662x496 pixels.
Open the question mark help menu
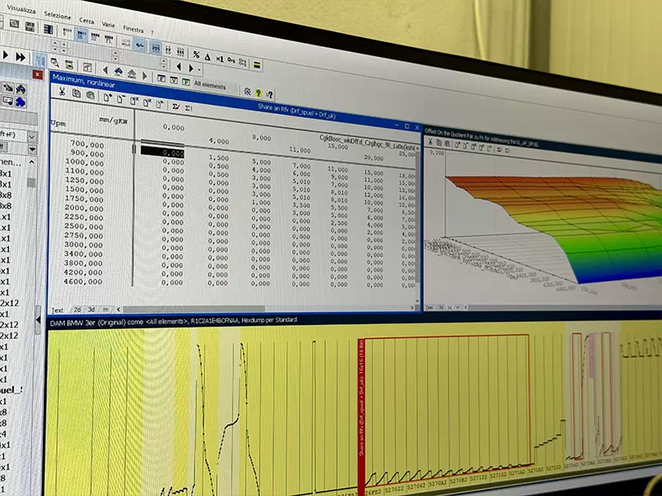coord(152,32)
